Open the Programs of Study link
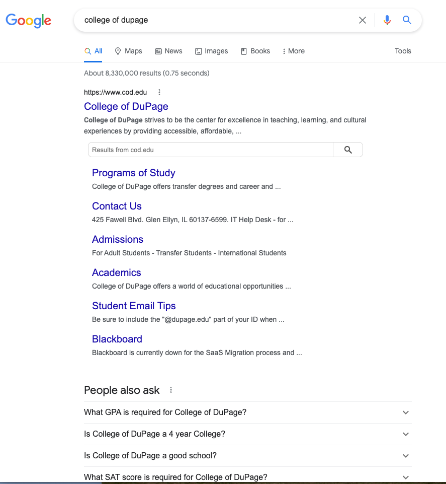This screenshot has height=484, width=446. pyautogui.click(x=133, y=173)
